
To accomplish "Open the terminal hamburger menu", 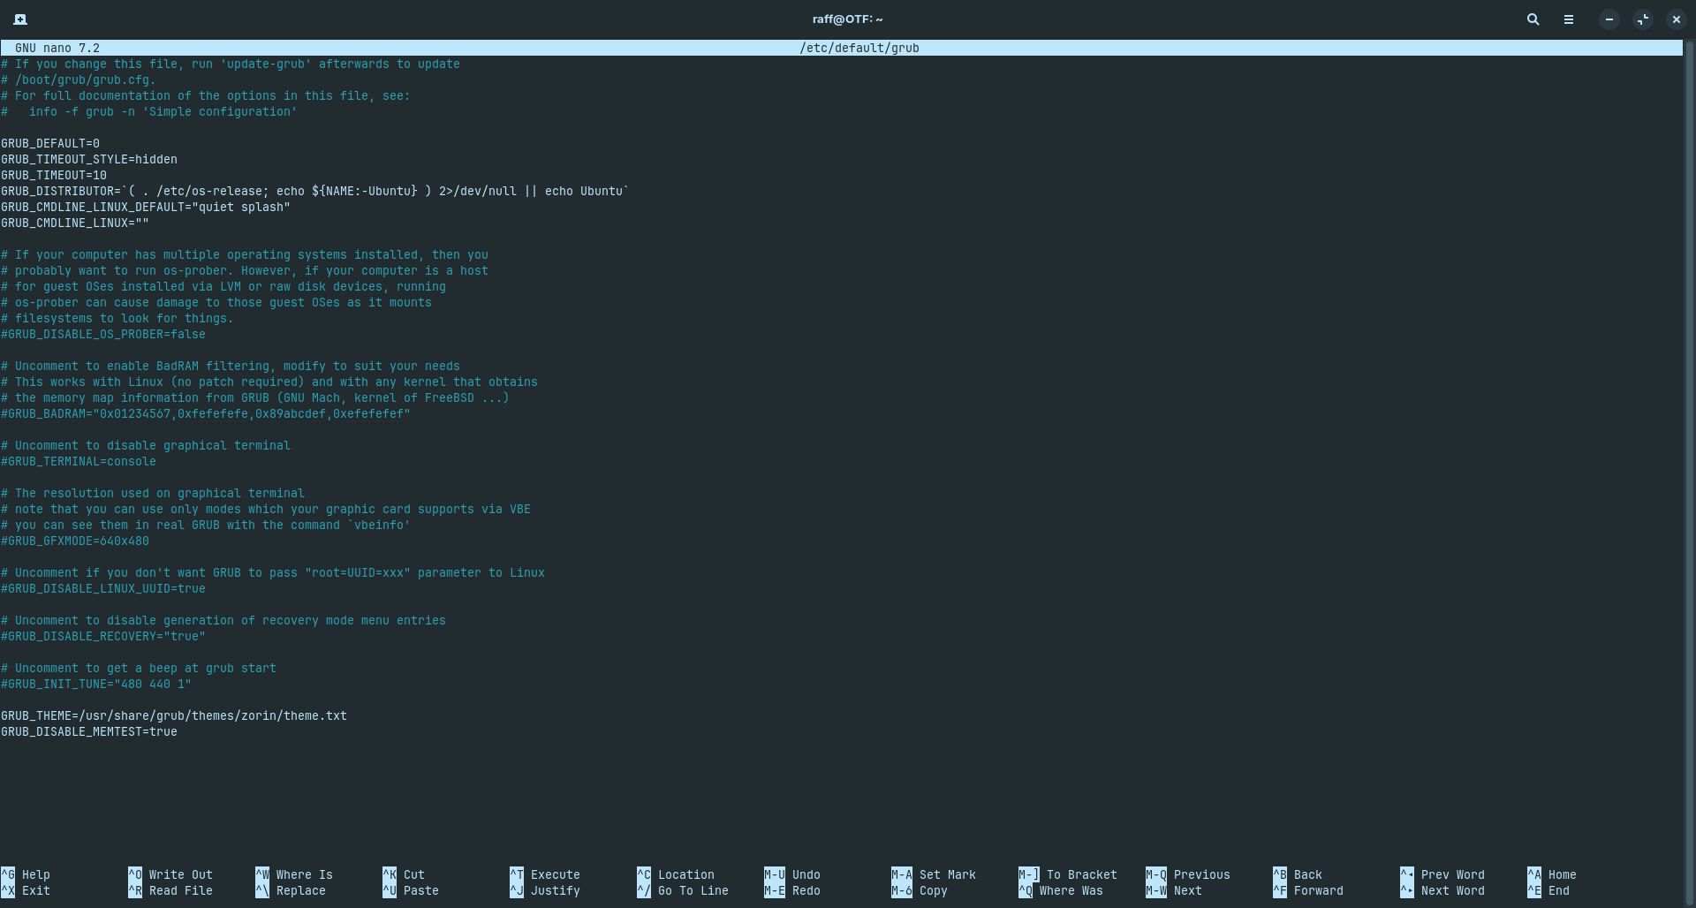I will click(x=1569, y=19).
